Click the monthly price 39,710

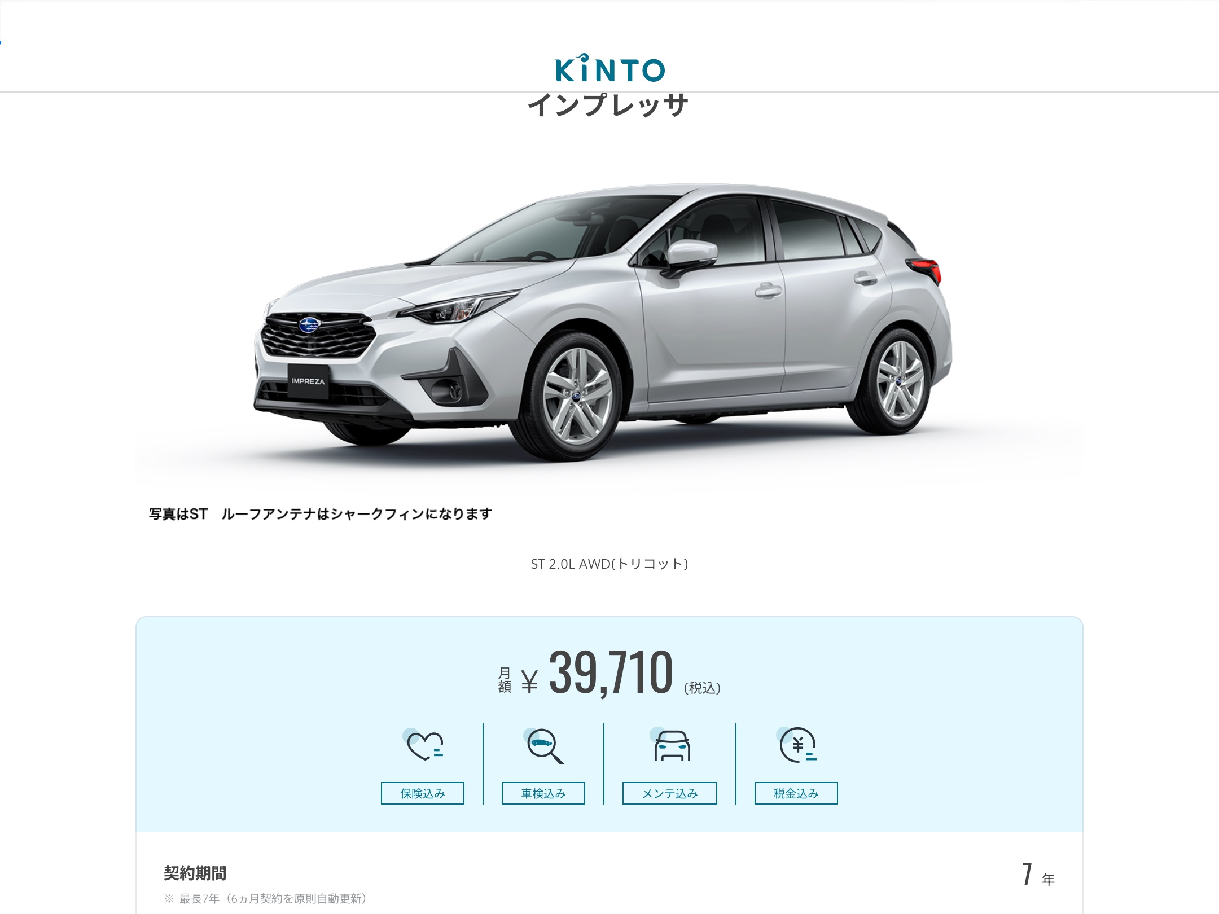611,673
